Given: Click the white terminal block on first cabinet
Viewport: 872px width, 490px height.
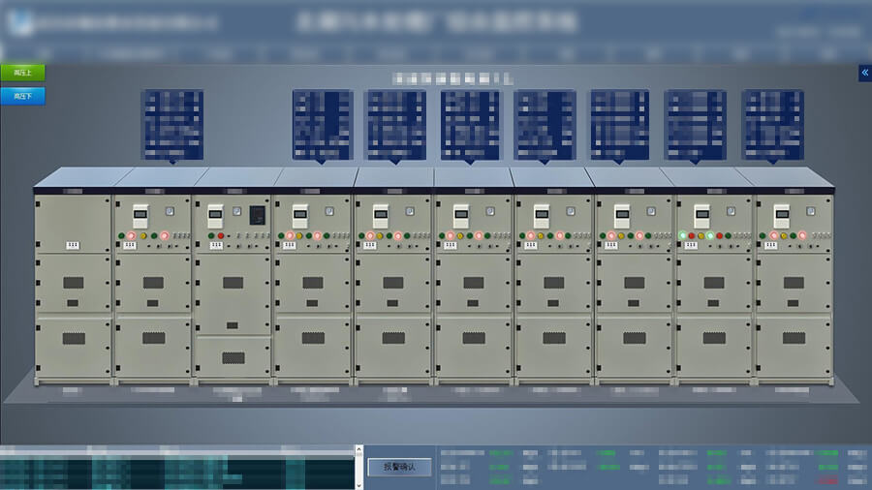Looking at the screenshot, I should coord(72,246).
